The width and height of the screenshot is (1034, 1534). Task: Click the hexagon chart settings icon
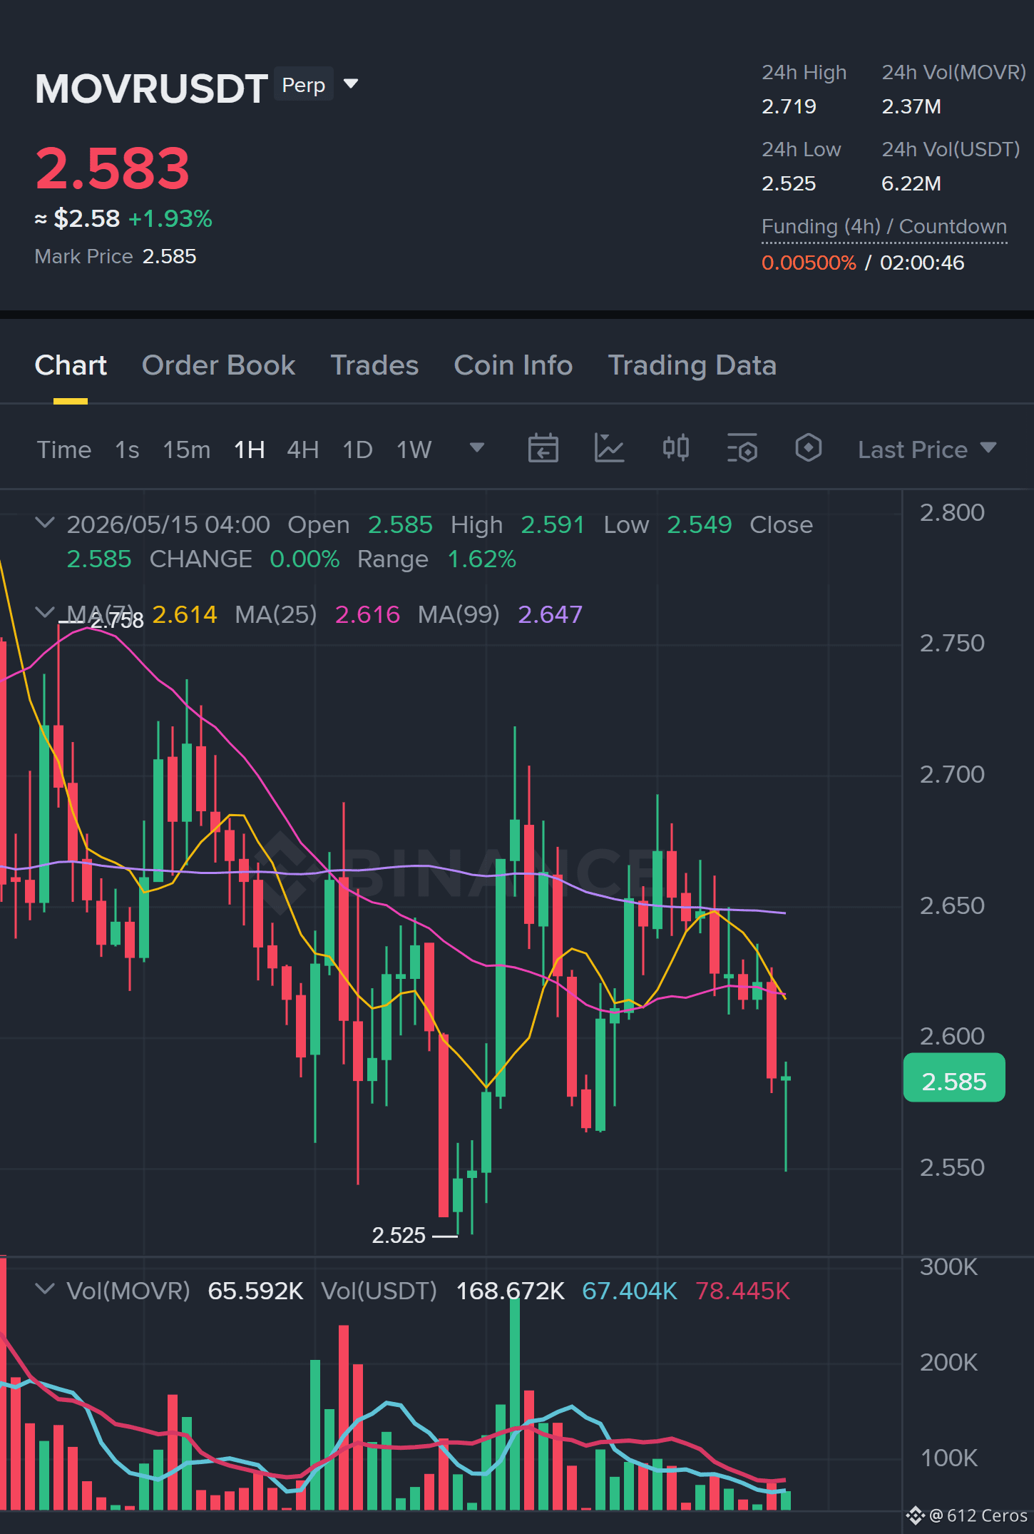tap(808, 449)
